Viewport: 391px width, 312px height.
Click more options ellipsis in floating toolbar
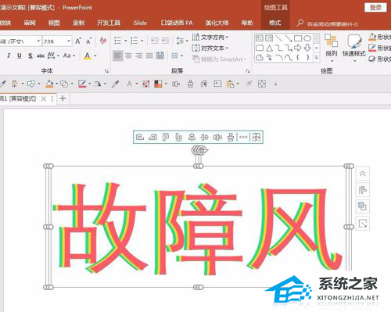click(243, 137)
